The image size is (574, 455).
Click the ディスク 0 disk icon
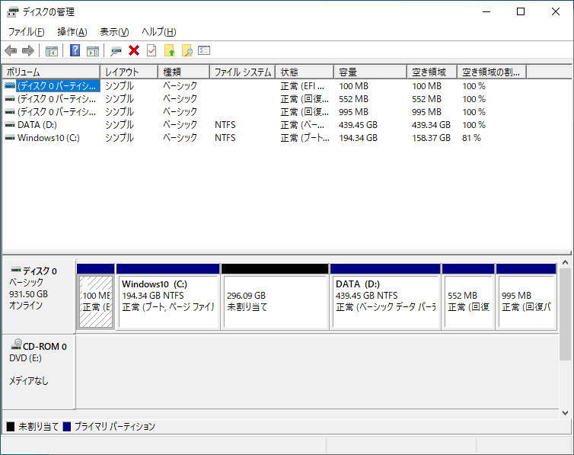click(16, 270)
